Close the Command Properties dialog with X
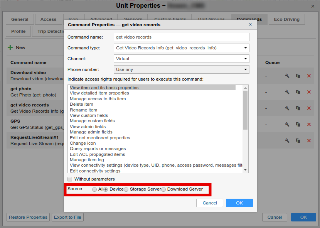 coord(250,25)
